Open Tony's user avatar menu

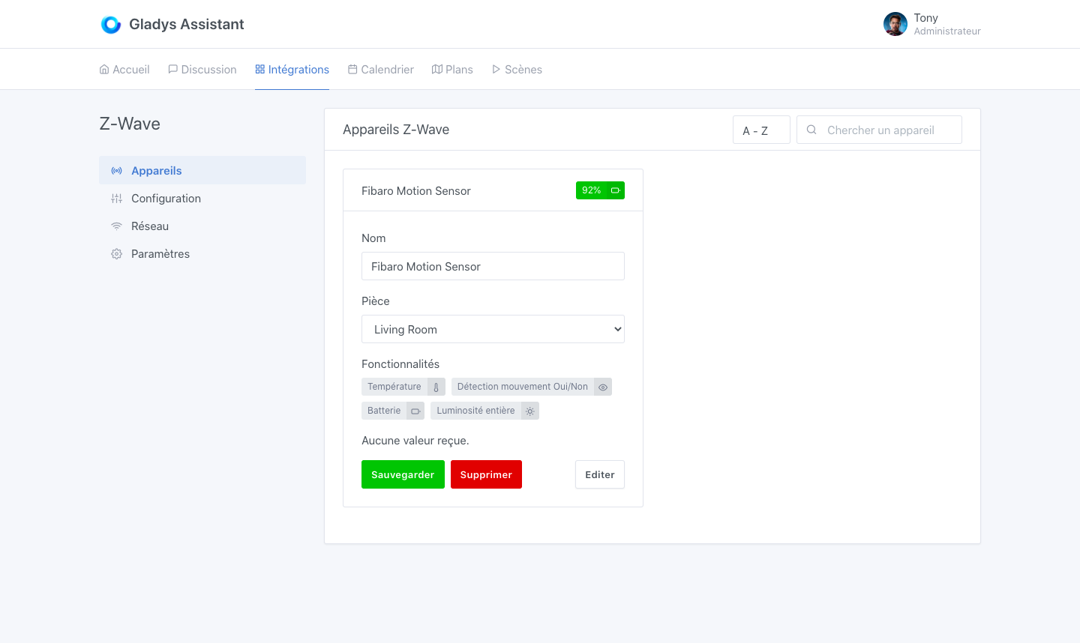[895, 24]
